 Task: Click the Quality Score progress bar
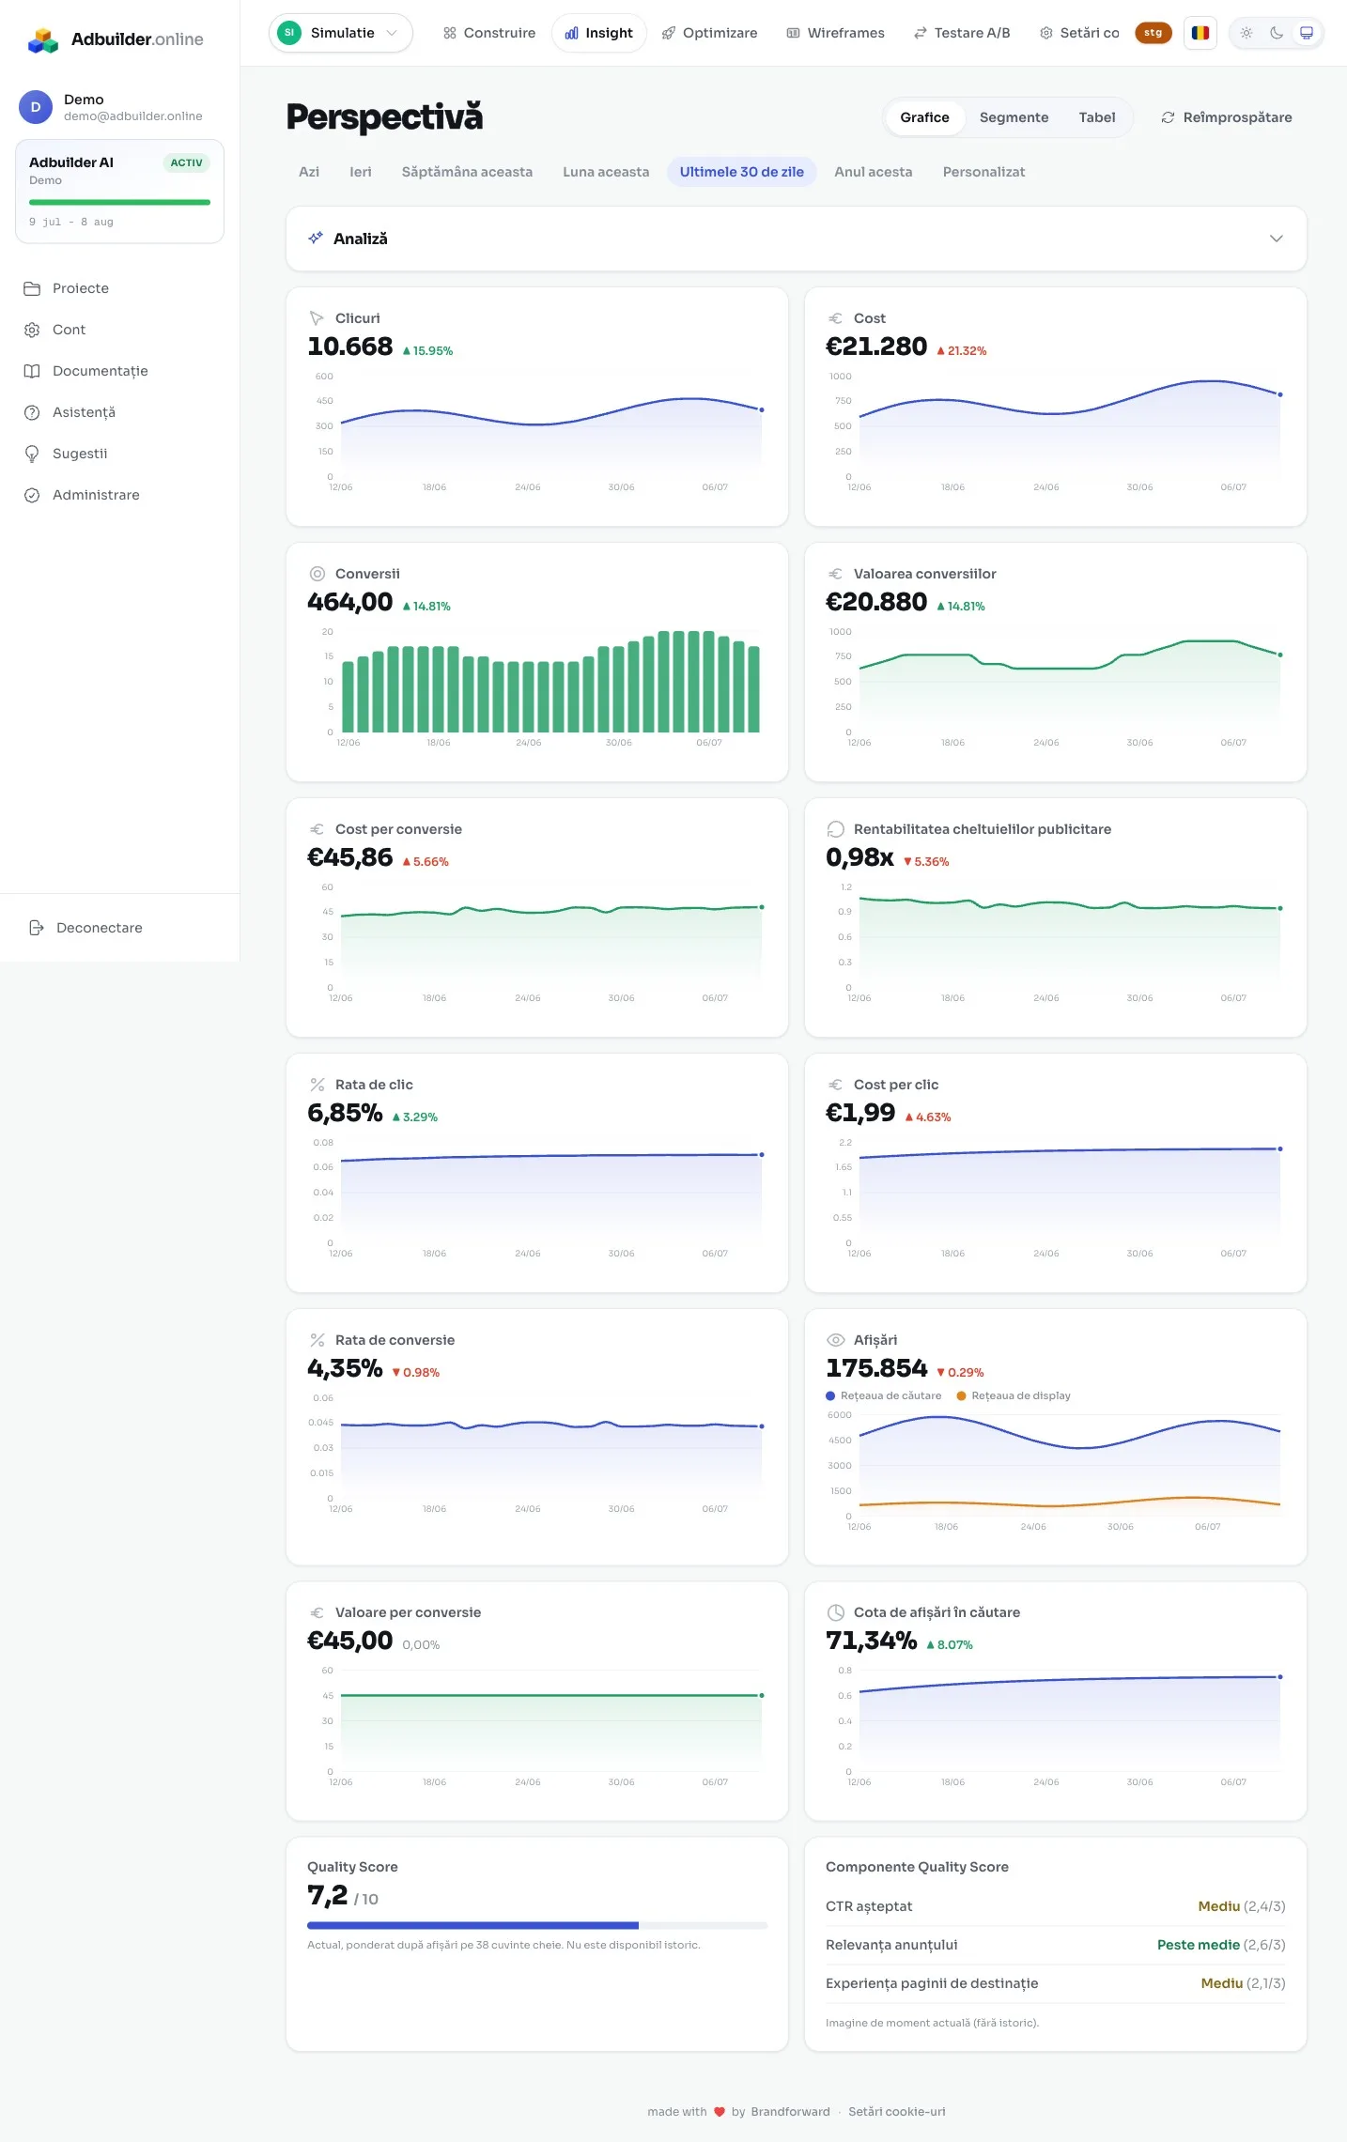[537, 1925]
